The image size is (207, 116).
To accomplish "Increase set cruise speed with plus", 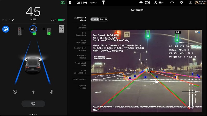I will coord(44,29).
